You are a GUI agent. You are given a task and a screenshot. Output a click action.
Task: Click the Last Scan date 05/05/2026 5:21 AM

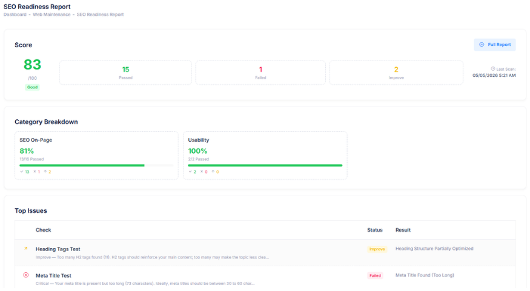pyautogui.click(x=494, y=75)
